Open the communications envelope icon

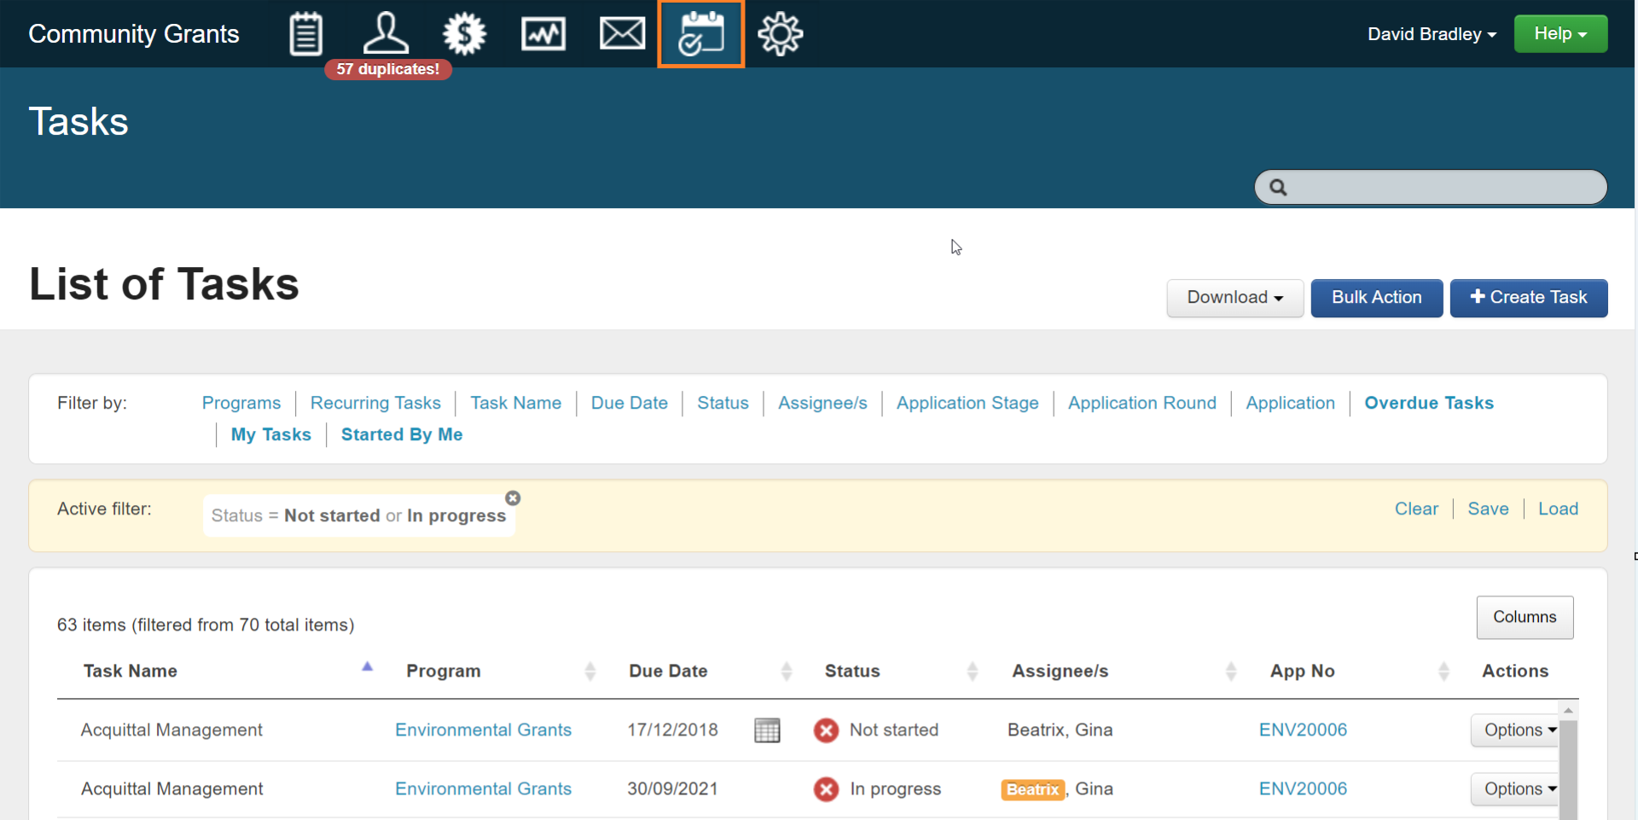coord(622,34)
